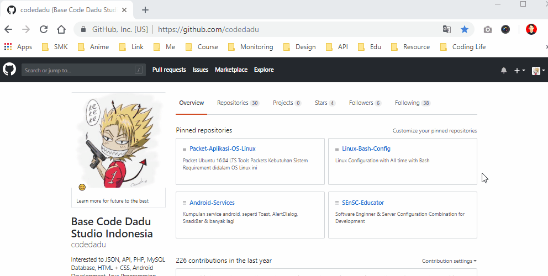The width and height of the screenshot is (548, 276).
Task: Go to the browser home page
Action: [61, 30]
